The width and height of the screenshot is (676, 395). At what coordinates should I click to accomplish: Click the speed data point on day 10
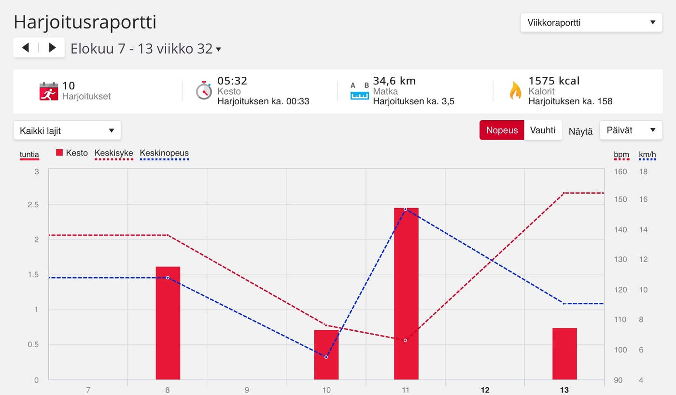326,357
